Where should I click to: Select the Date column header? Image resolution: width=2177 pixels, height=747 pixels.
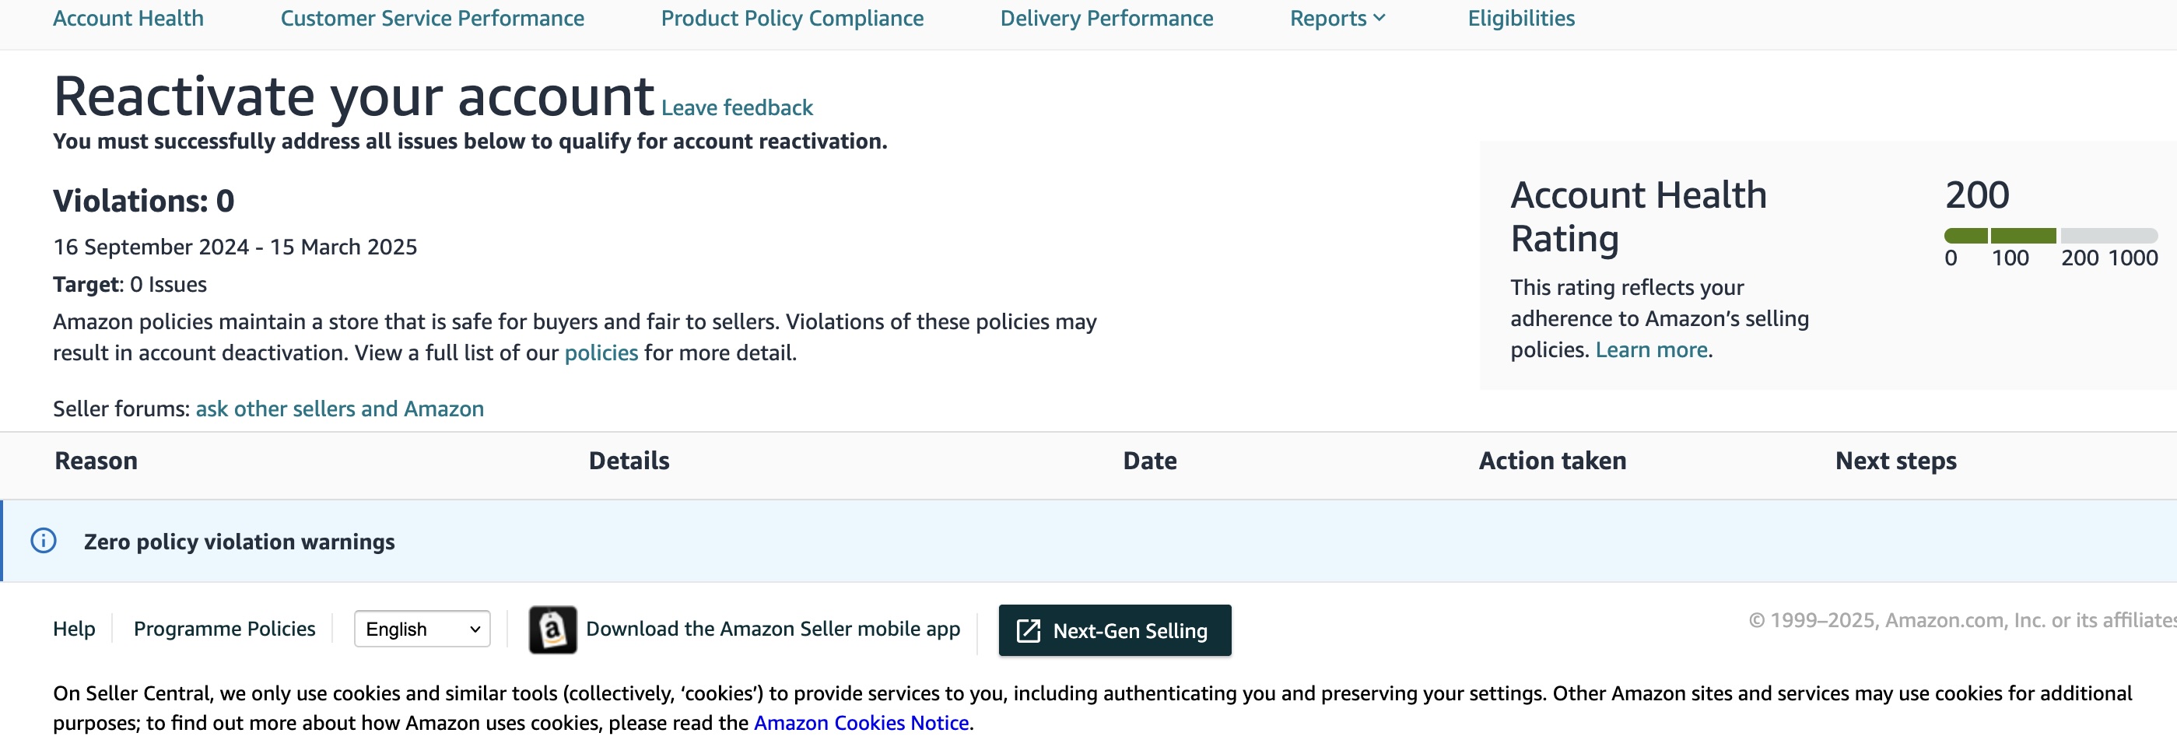1149,461
